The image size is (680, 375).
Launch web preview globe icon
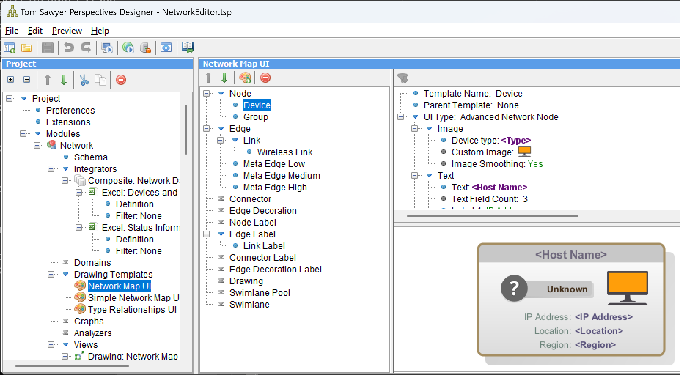(x=128, y=48)
